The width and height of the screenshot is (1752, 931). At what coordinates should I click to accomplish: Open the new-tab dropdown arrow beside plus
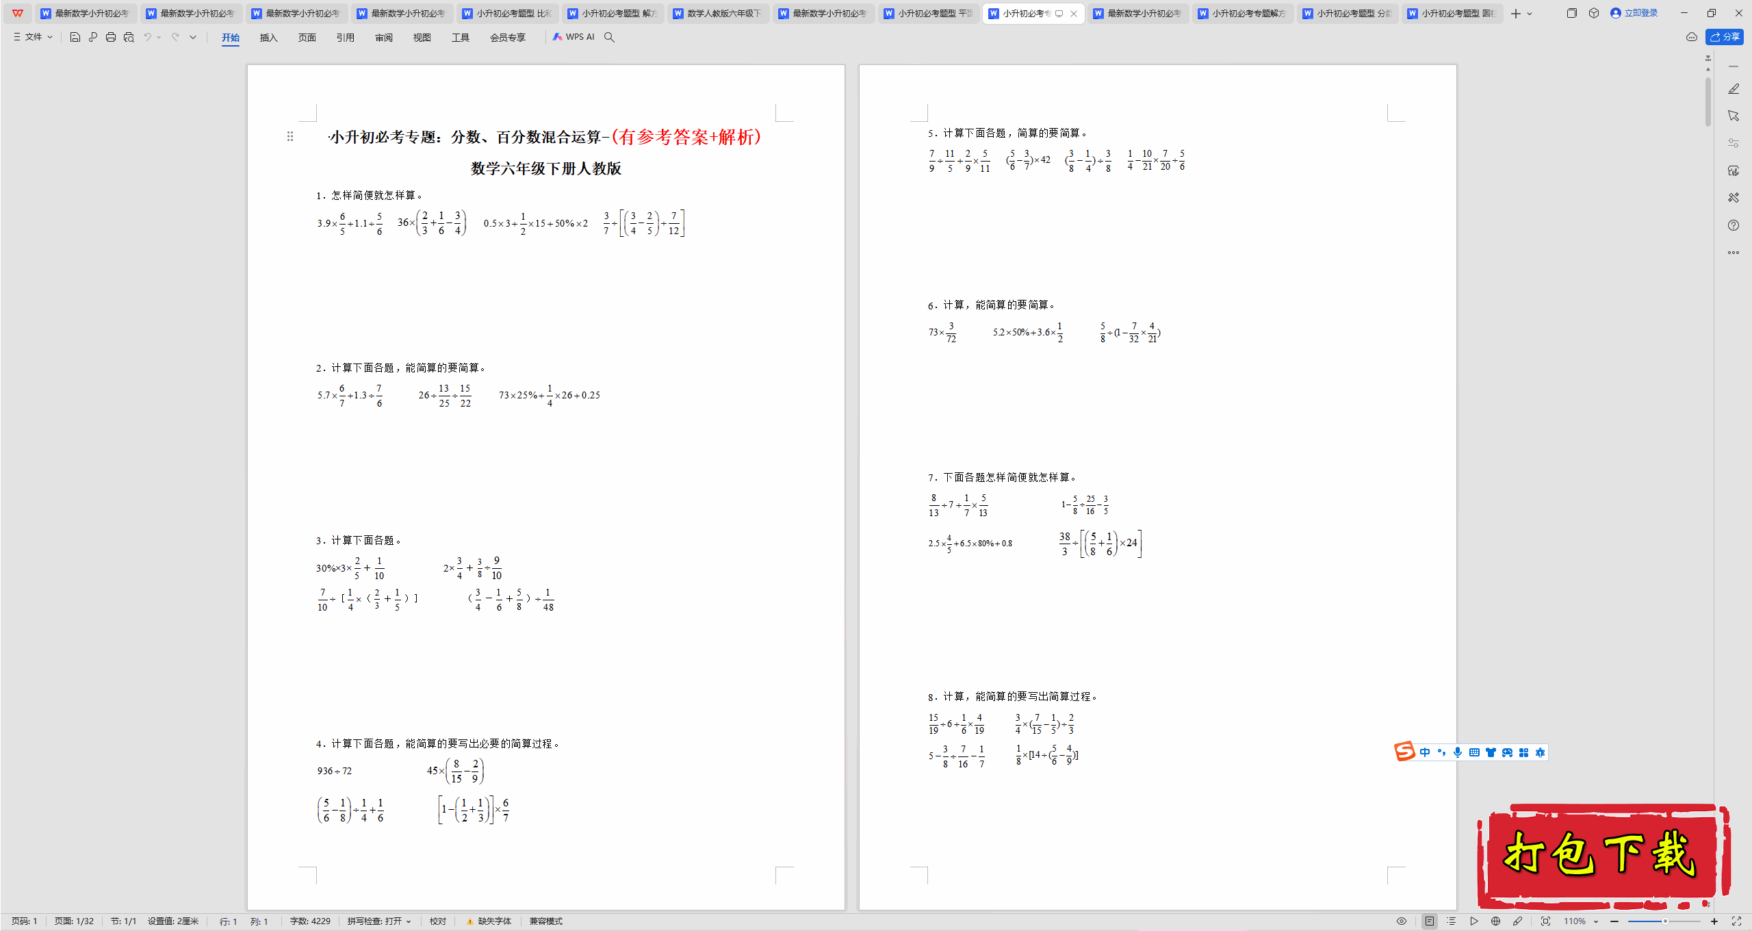click(x=1530, y=14)
